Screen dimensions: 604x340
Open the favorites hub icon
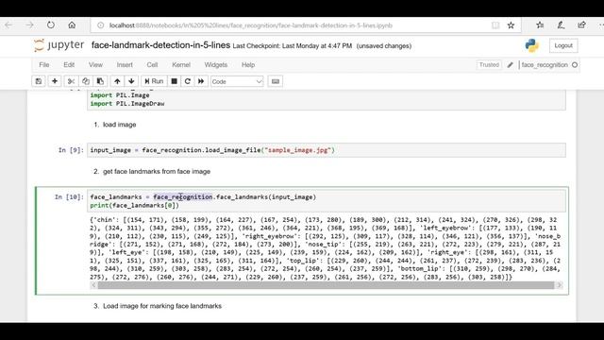click(x=540, y=25)
